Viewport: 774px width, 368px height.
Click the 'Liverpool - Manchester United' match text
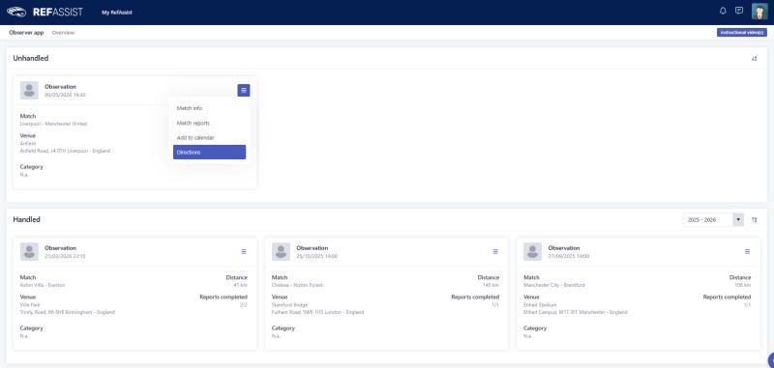pos(53,124)
